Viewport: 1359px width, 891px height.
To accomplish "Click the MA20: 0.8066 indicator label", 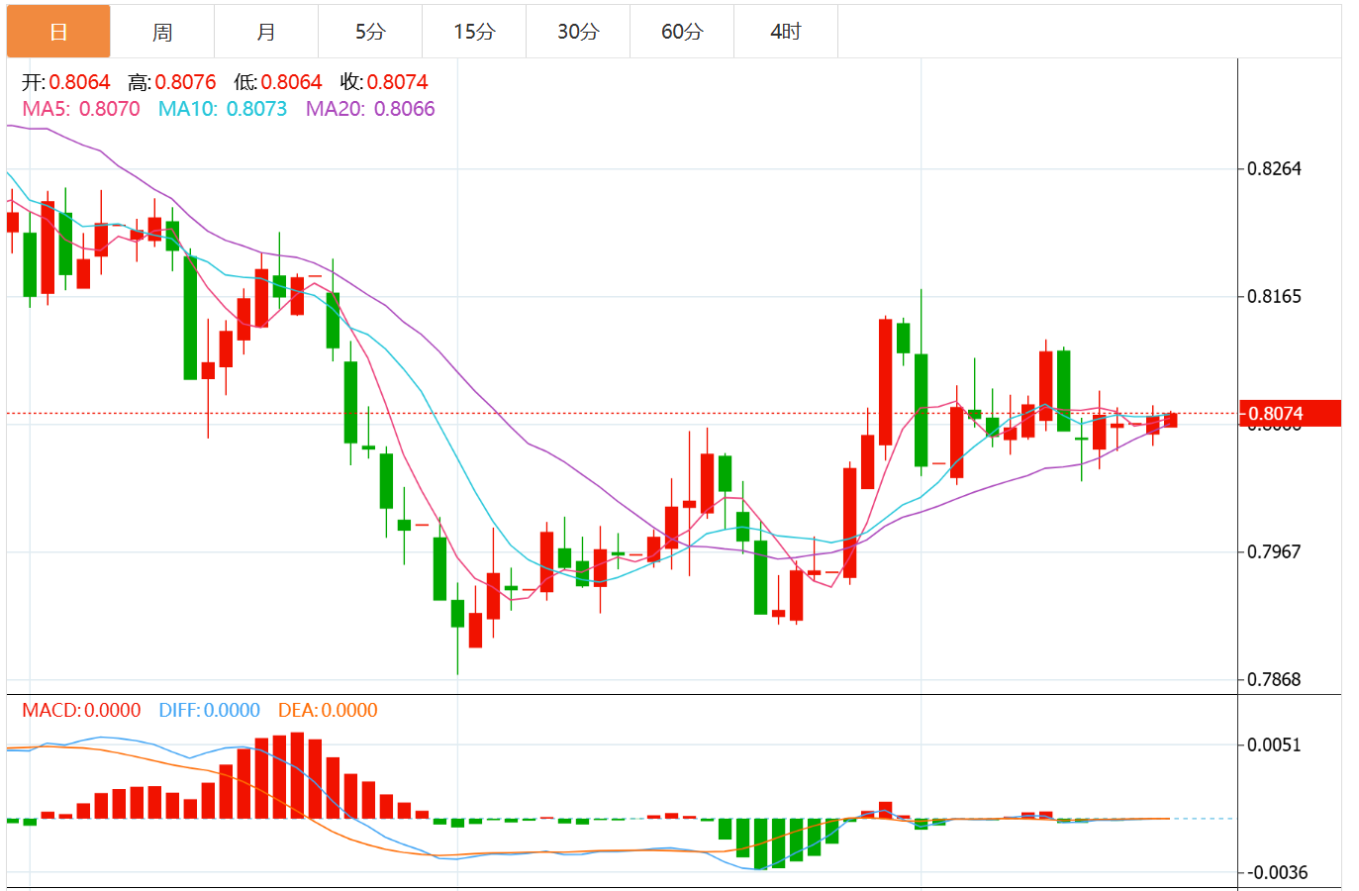I will (x=370, y=109).
